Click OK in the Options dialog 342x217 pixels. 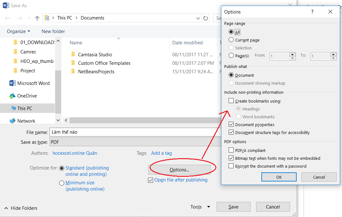[279, 177]
